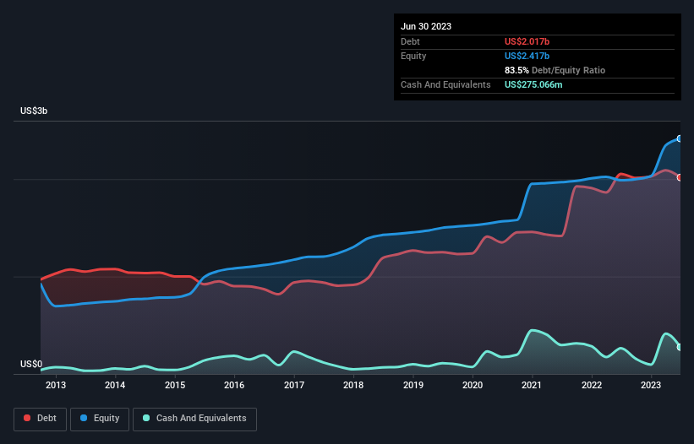Toggle the Equity series legend button
This screenshot has height=444, width=694.
point(100,419)
